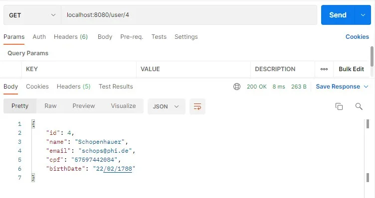Open the Tests tab

pos(159,37)
